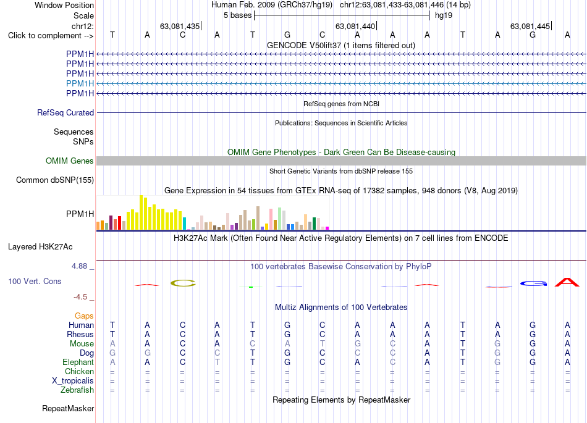Click the RepeatMasker track label
The image size is (587, 423).
pos(68,408)
